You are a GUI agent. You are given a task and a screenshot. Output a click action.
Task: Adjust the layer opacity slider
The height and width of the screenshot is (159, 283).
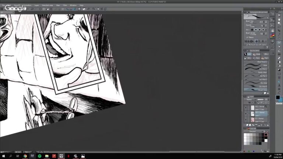coord(260,99)
